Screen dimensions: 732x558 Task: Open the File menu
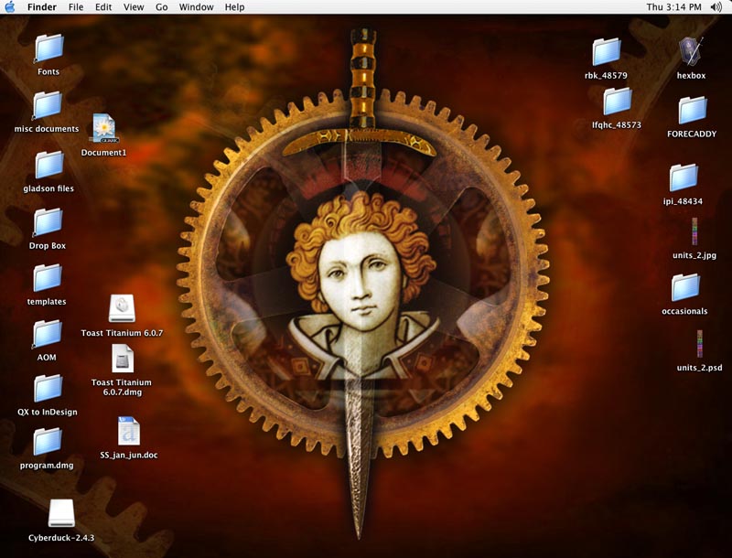pos(76,7)
